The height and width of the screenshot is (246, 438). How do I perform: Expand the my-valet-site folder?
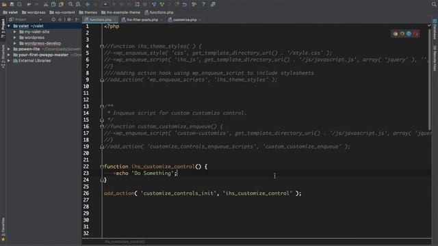15,32
